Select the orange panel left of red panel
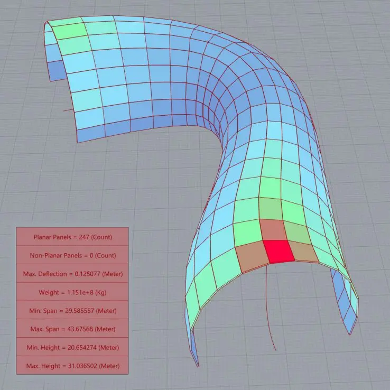390x390 pixels. point(251,255)
